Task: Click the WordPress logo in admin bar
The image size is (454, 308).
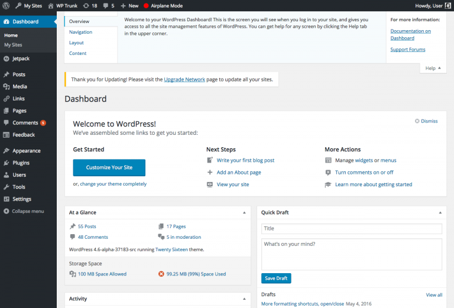Action: pos(6,5)
